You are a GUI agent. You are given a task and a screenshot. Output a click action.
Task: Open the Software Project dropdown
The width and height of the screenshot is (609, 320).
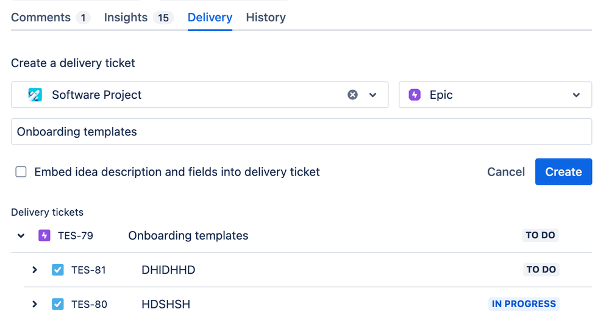(x=373, y=95)
